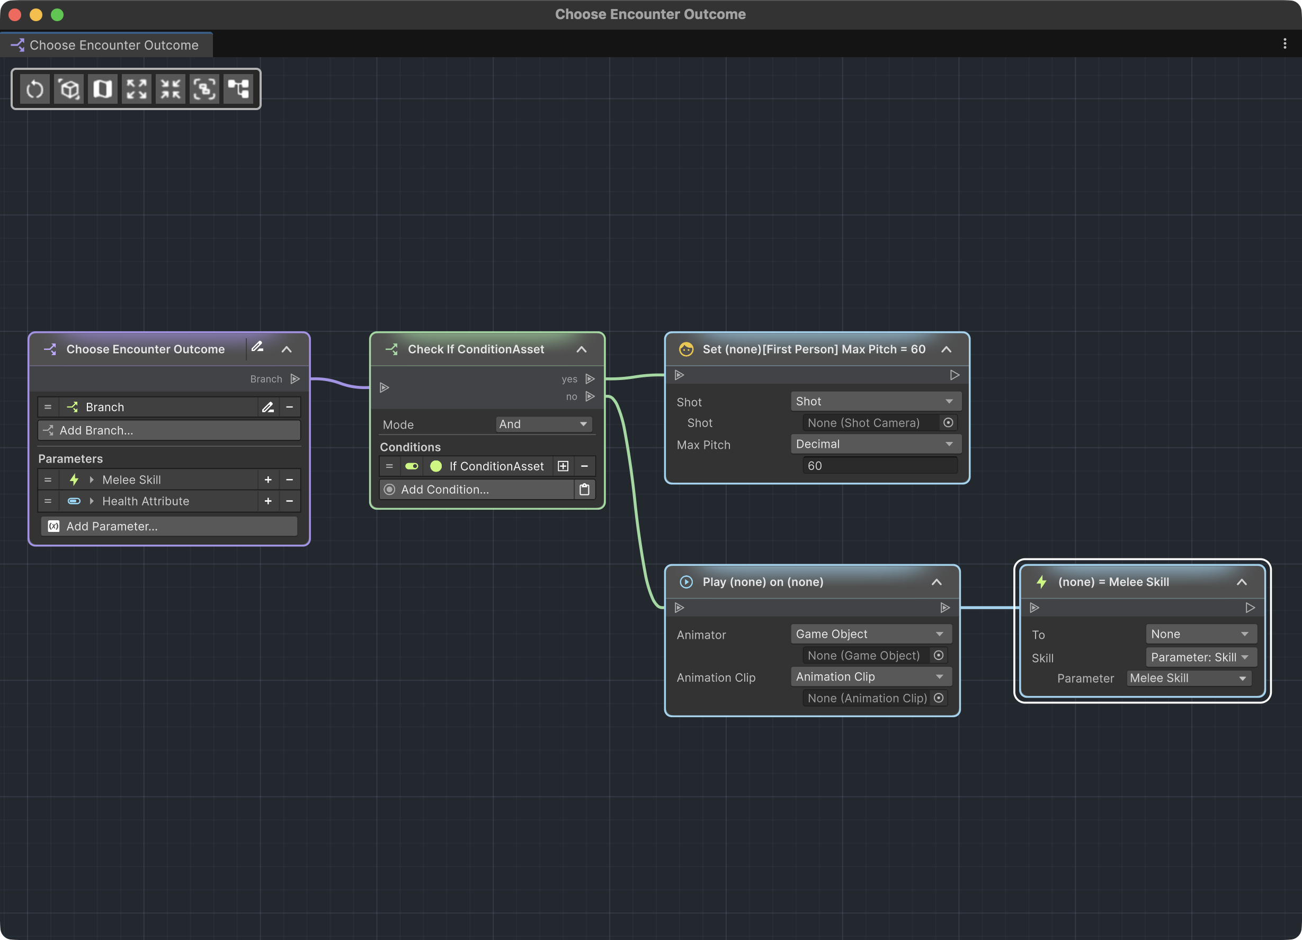Click the Branch output port arrow

(x=295, y=379)
